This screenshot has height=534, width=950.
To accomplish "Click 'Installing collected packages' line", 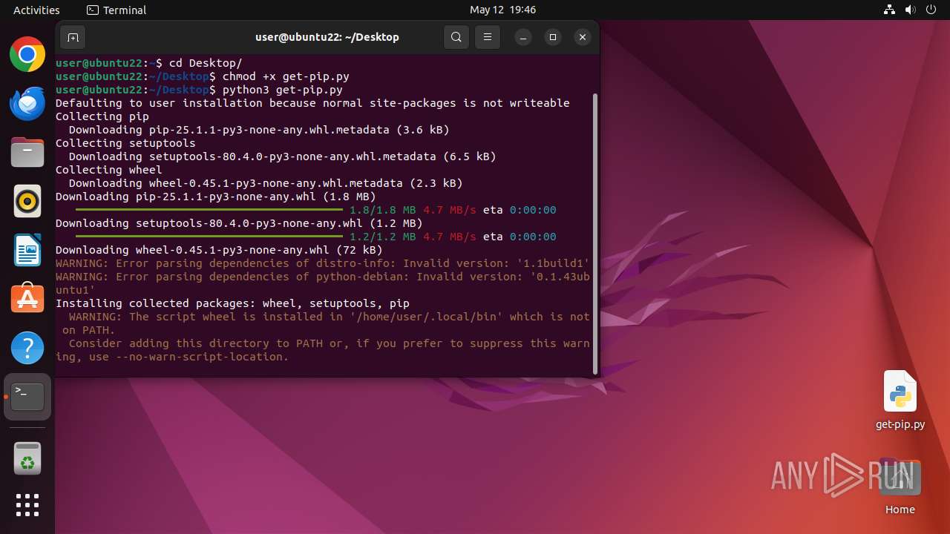I will (x=232, y=303).
